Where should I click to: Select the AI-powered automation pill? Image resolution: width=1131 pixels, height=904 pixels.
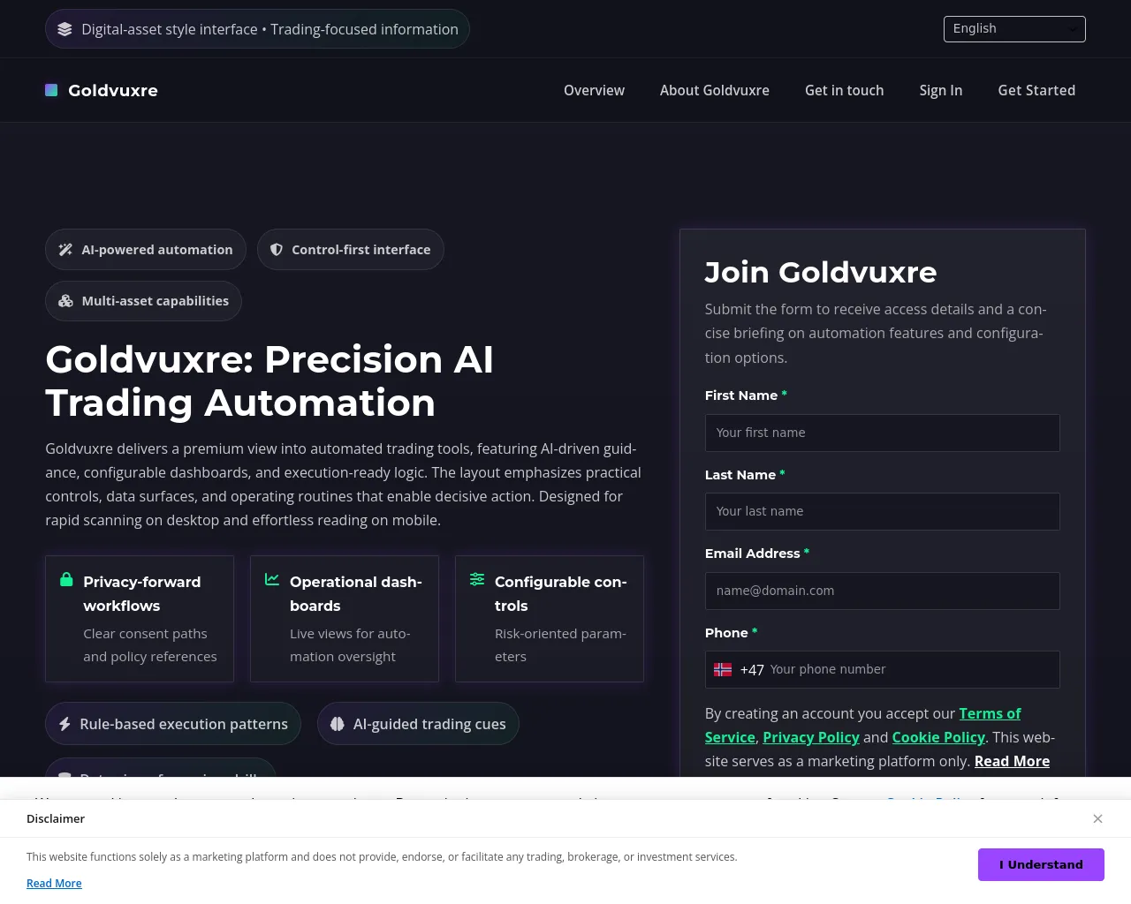tap(146, 250)
